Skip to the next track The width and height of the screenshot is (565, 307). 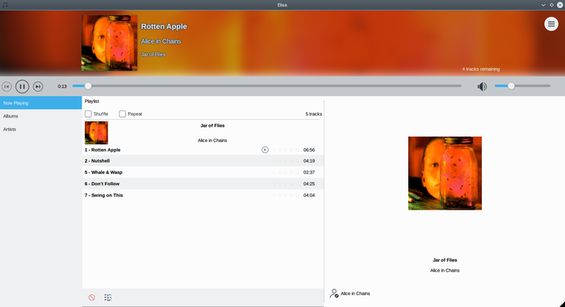pyautogui.click(x=38, y=86)
